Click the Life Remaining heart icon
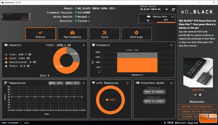218x125 pixels. coord(93,83)
